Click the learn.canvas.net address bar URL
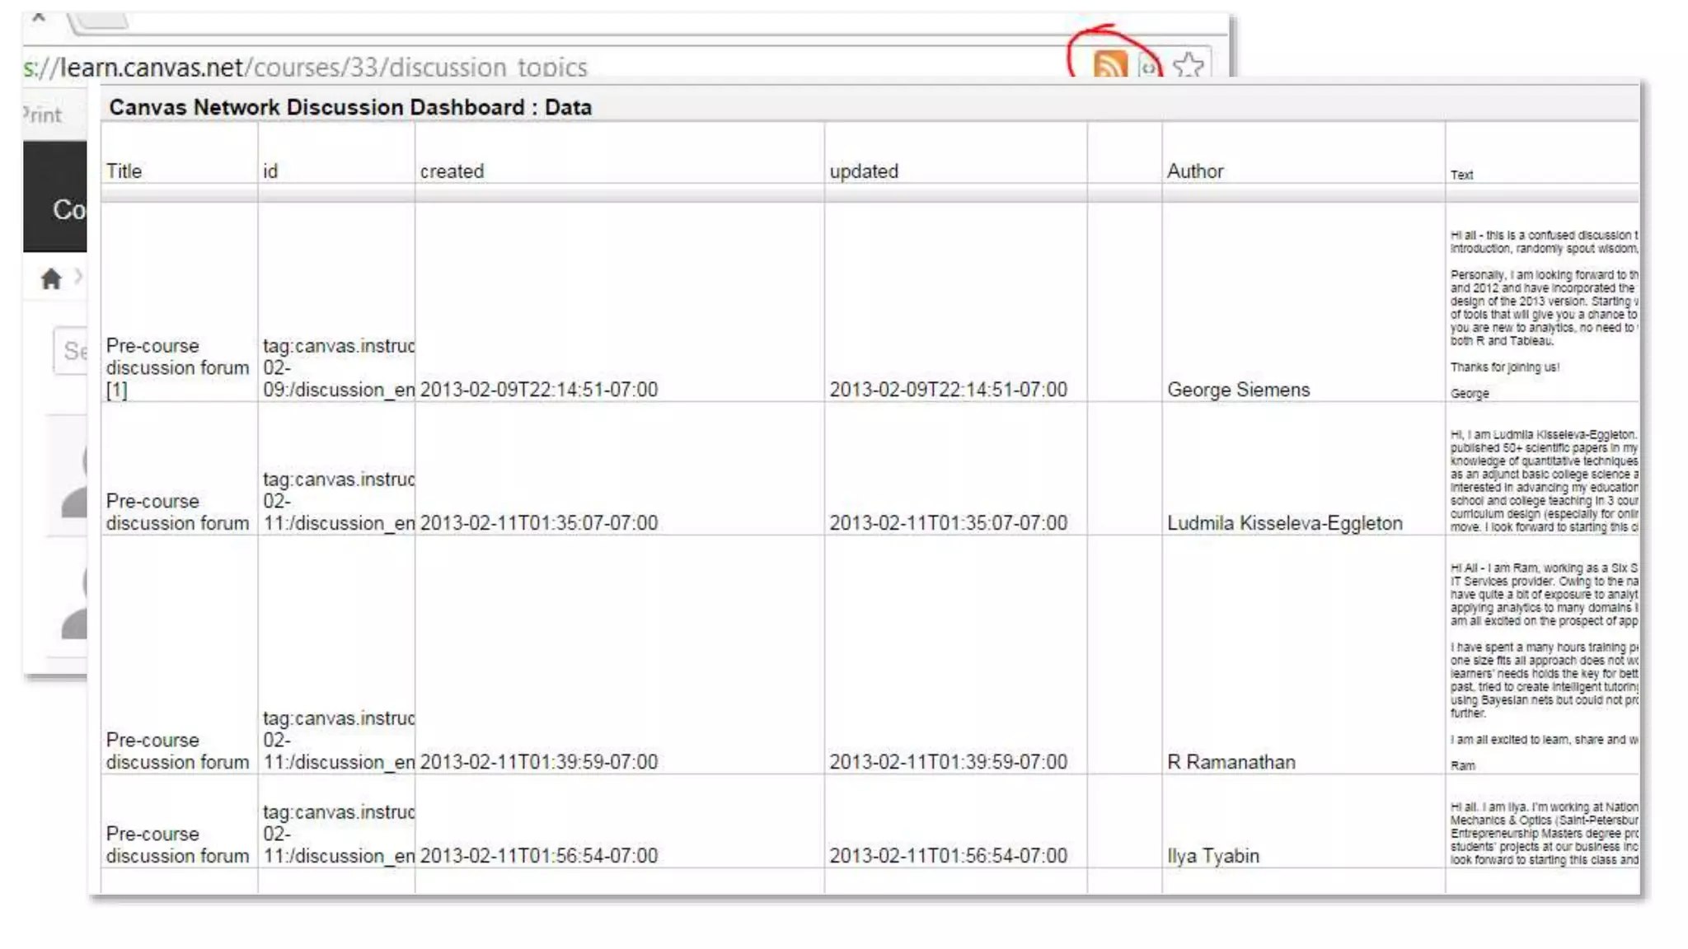Screen dimensions: 1688x949 click(305, 67)
